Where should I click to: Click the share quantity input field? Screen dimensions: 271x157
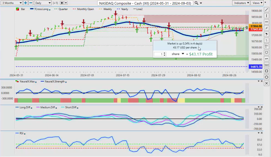(159, 54)
